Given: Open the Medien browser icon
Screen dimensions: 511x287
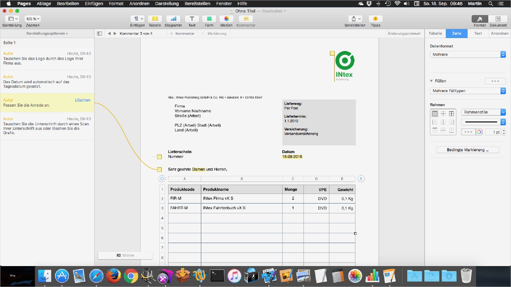Looking at the screenshot, I should (x=226, y=19).
